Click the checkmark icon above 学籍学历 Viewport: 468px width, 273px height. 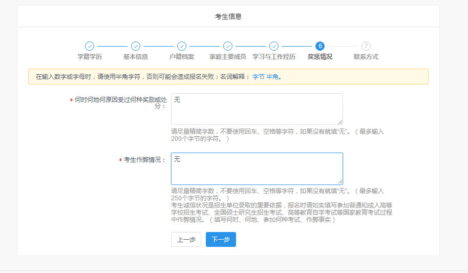[x=90, y=46]
